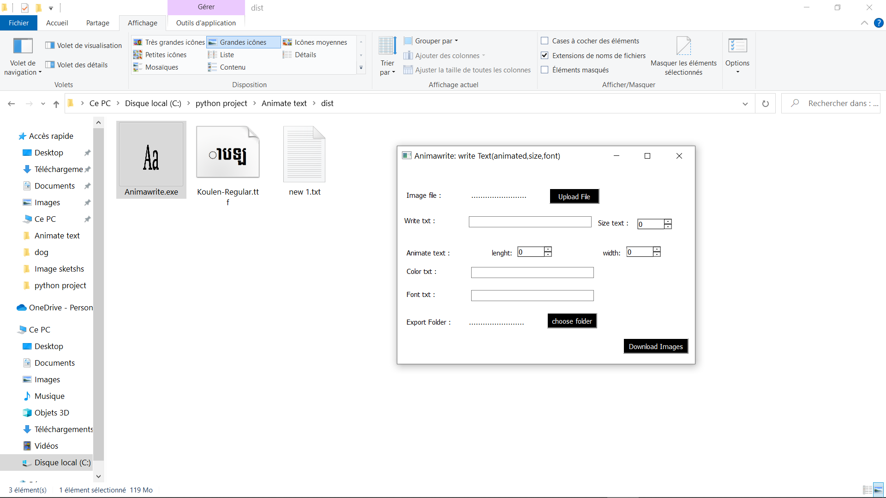Open the Volet de navigation pane icon
This screenshot has width=886, height=498.
click(x=23, y=47)
